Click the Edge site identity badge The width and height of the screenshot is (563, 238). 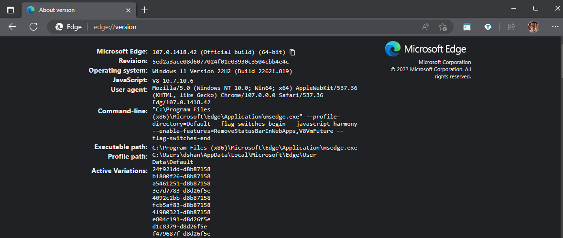(68, 27)
